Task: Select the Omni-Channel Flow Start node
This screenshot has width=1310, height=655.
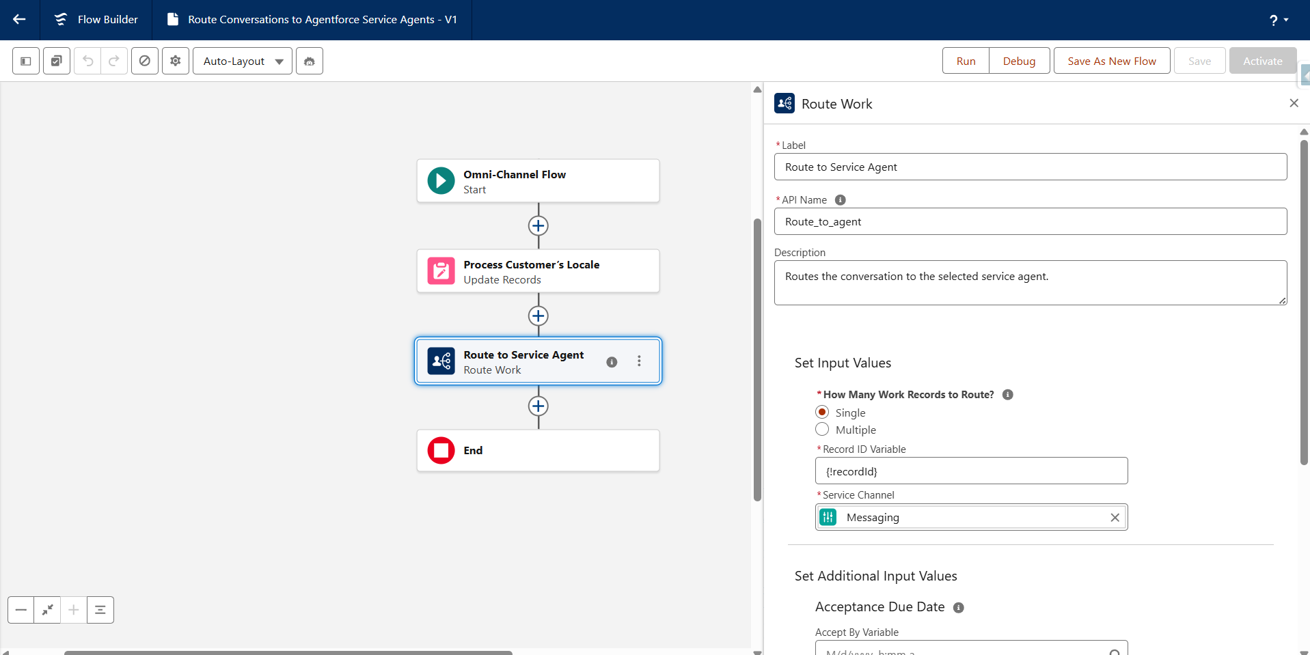Action: [538, 181]
